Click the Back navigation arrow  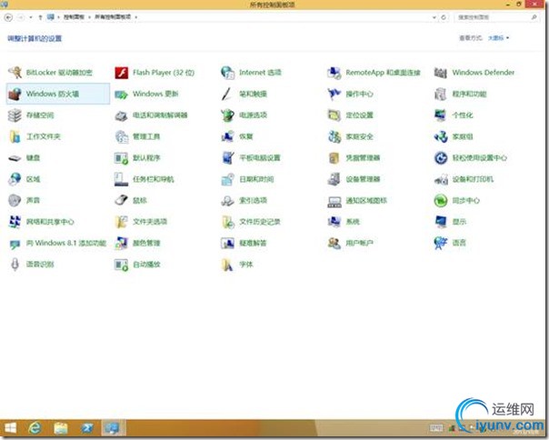(x=9, y=16)
